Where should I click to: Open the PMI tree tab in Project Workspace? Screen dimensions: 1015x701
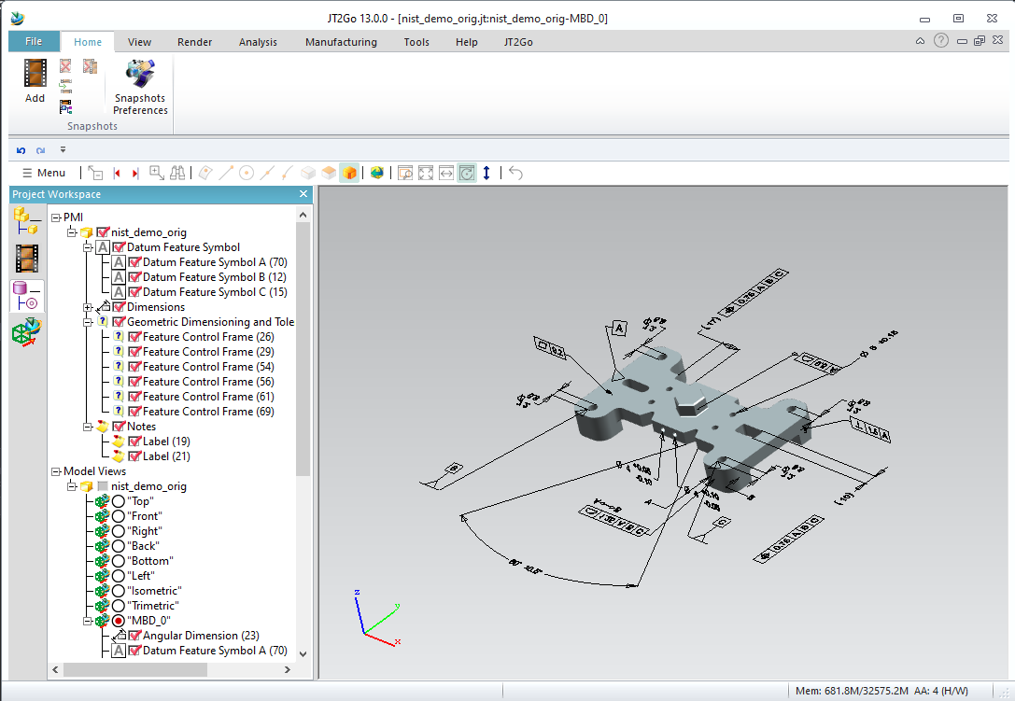pos(26,297)
